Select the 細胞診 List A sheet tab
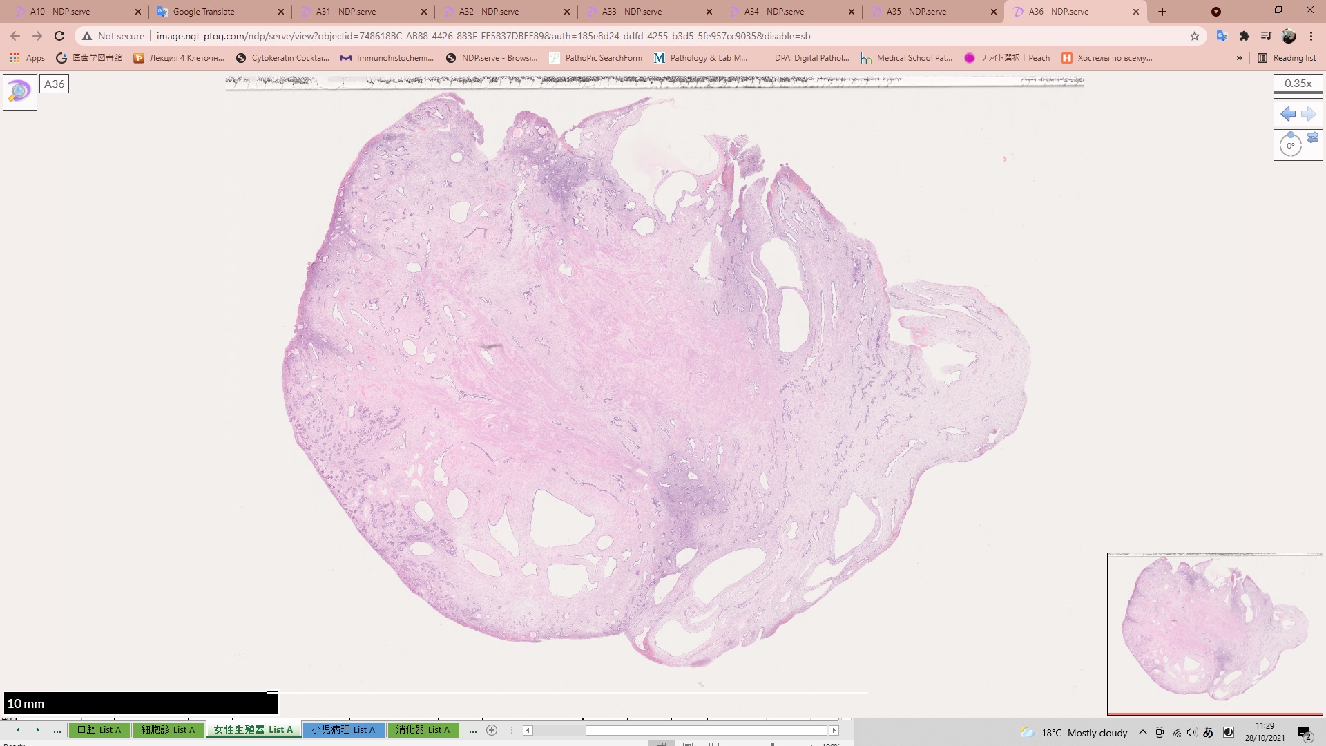Viewport: 1326px width, 746px height. coord(168,729)
